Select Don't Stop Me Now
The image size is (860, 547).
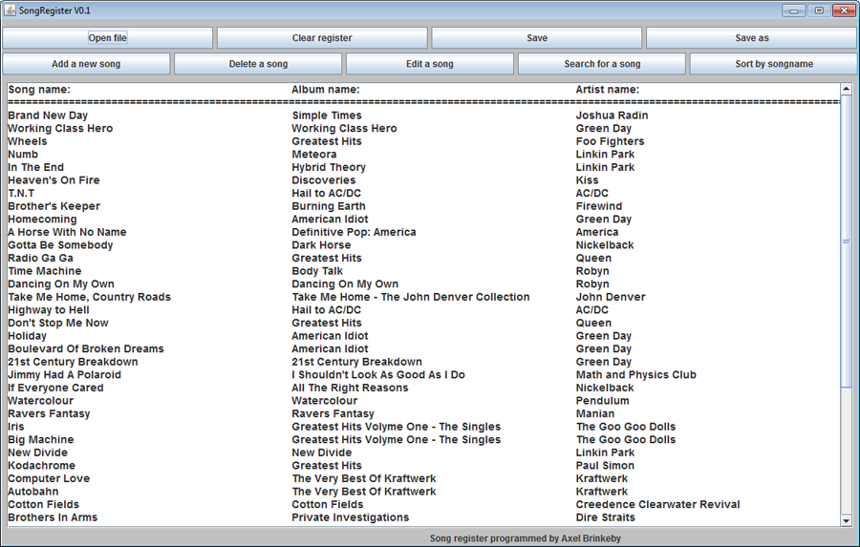[58, 323]
